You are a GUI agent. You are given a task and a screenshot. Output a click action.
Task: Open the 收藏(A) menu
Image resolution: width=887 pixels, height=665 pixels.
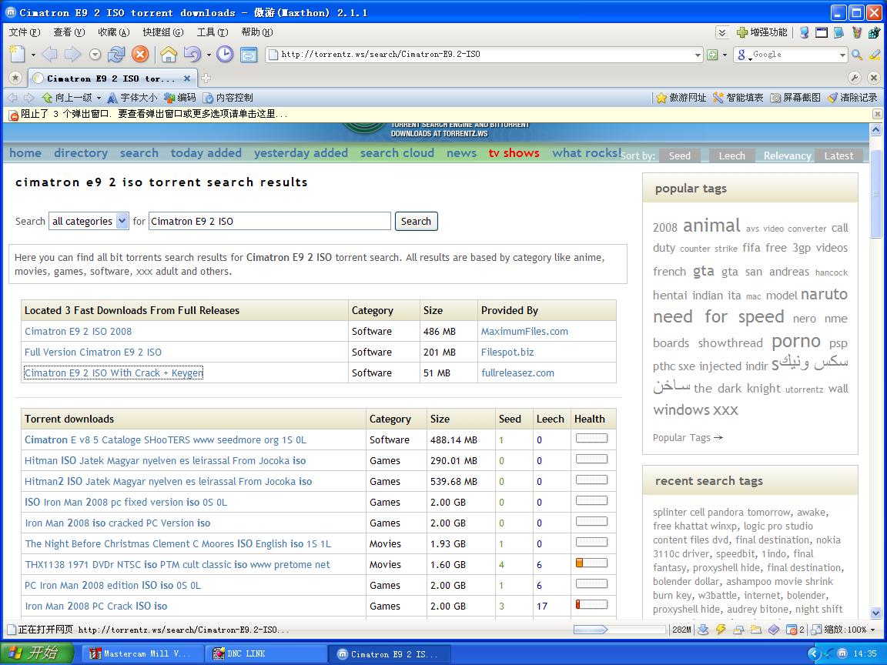pyautogui.click(x=114, y=32)
